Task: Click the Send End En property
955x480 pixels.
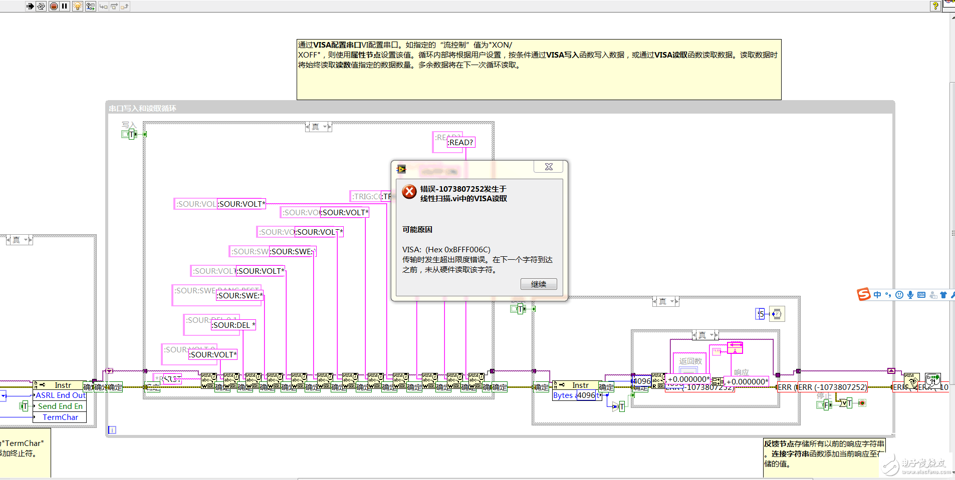Action: click(x=60, y=406)
